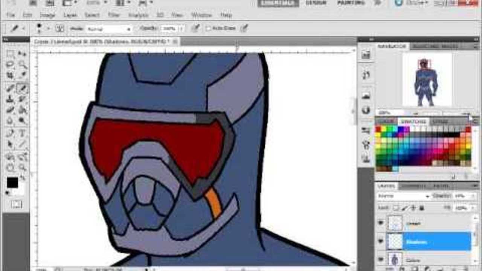482x271 pixels.
Task: Switch to the Paths tab
Action: point(441,186)
